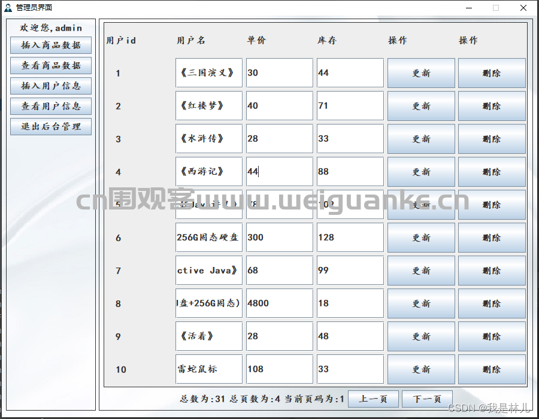Click 更新 in row 4 《西游记》
539x419 pixels.
[x=421, y=172]
